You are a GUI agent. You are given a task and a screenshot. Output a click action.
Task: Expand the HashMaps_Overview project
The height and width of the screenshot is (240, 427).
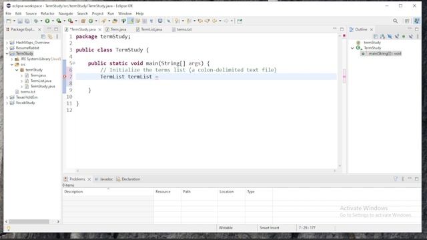(x=7, y=43)
